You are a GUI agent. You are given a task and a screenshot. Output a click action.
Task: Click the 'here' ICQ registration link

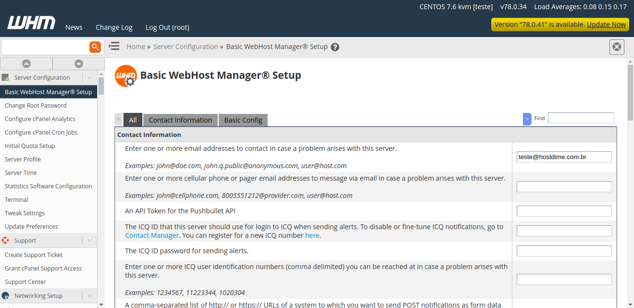point(312,235)
